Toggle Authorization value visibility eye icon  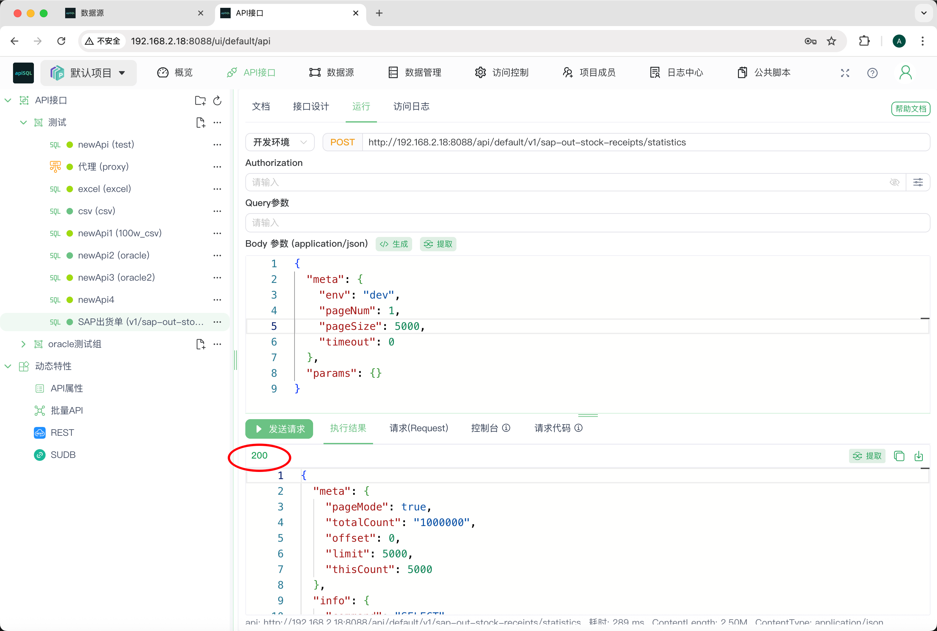pyautogui.click(x=894, y=182)
